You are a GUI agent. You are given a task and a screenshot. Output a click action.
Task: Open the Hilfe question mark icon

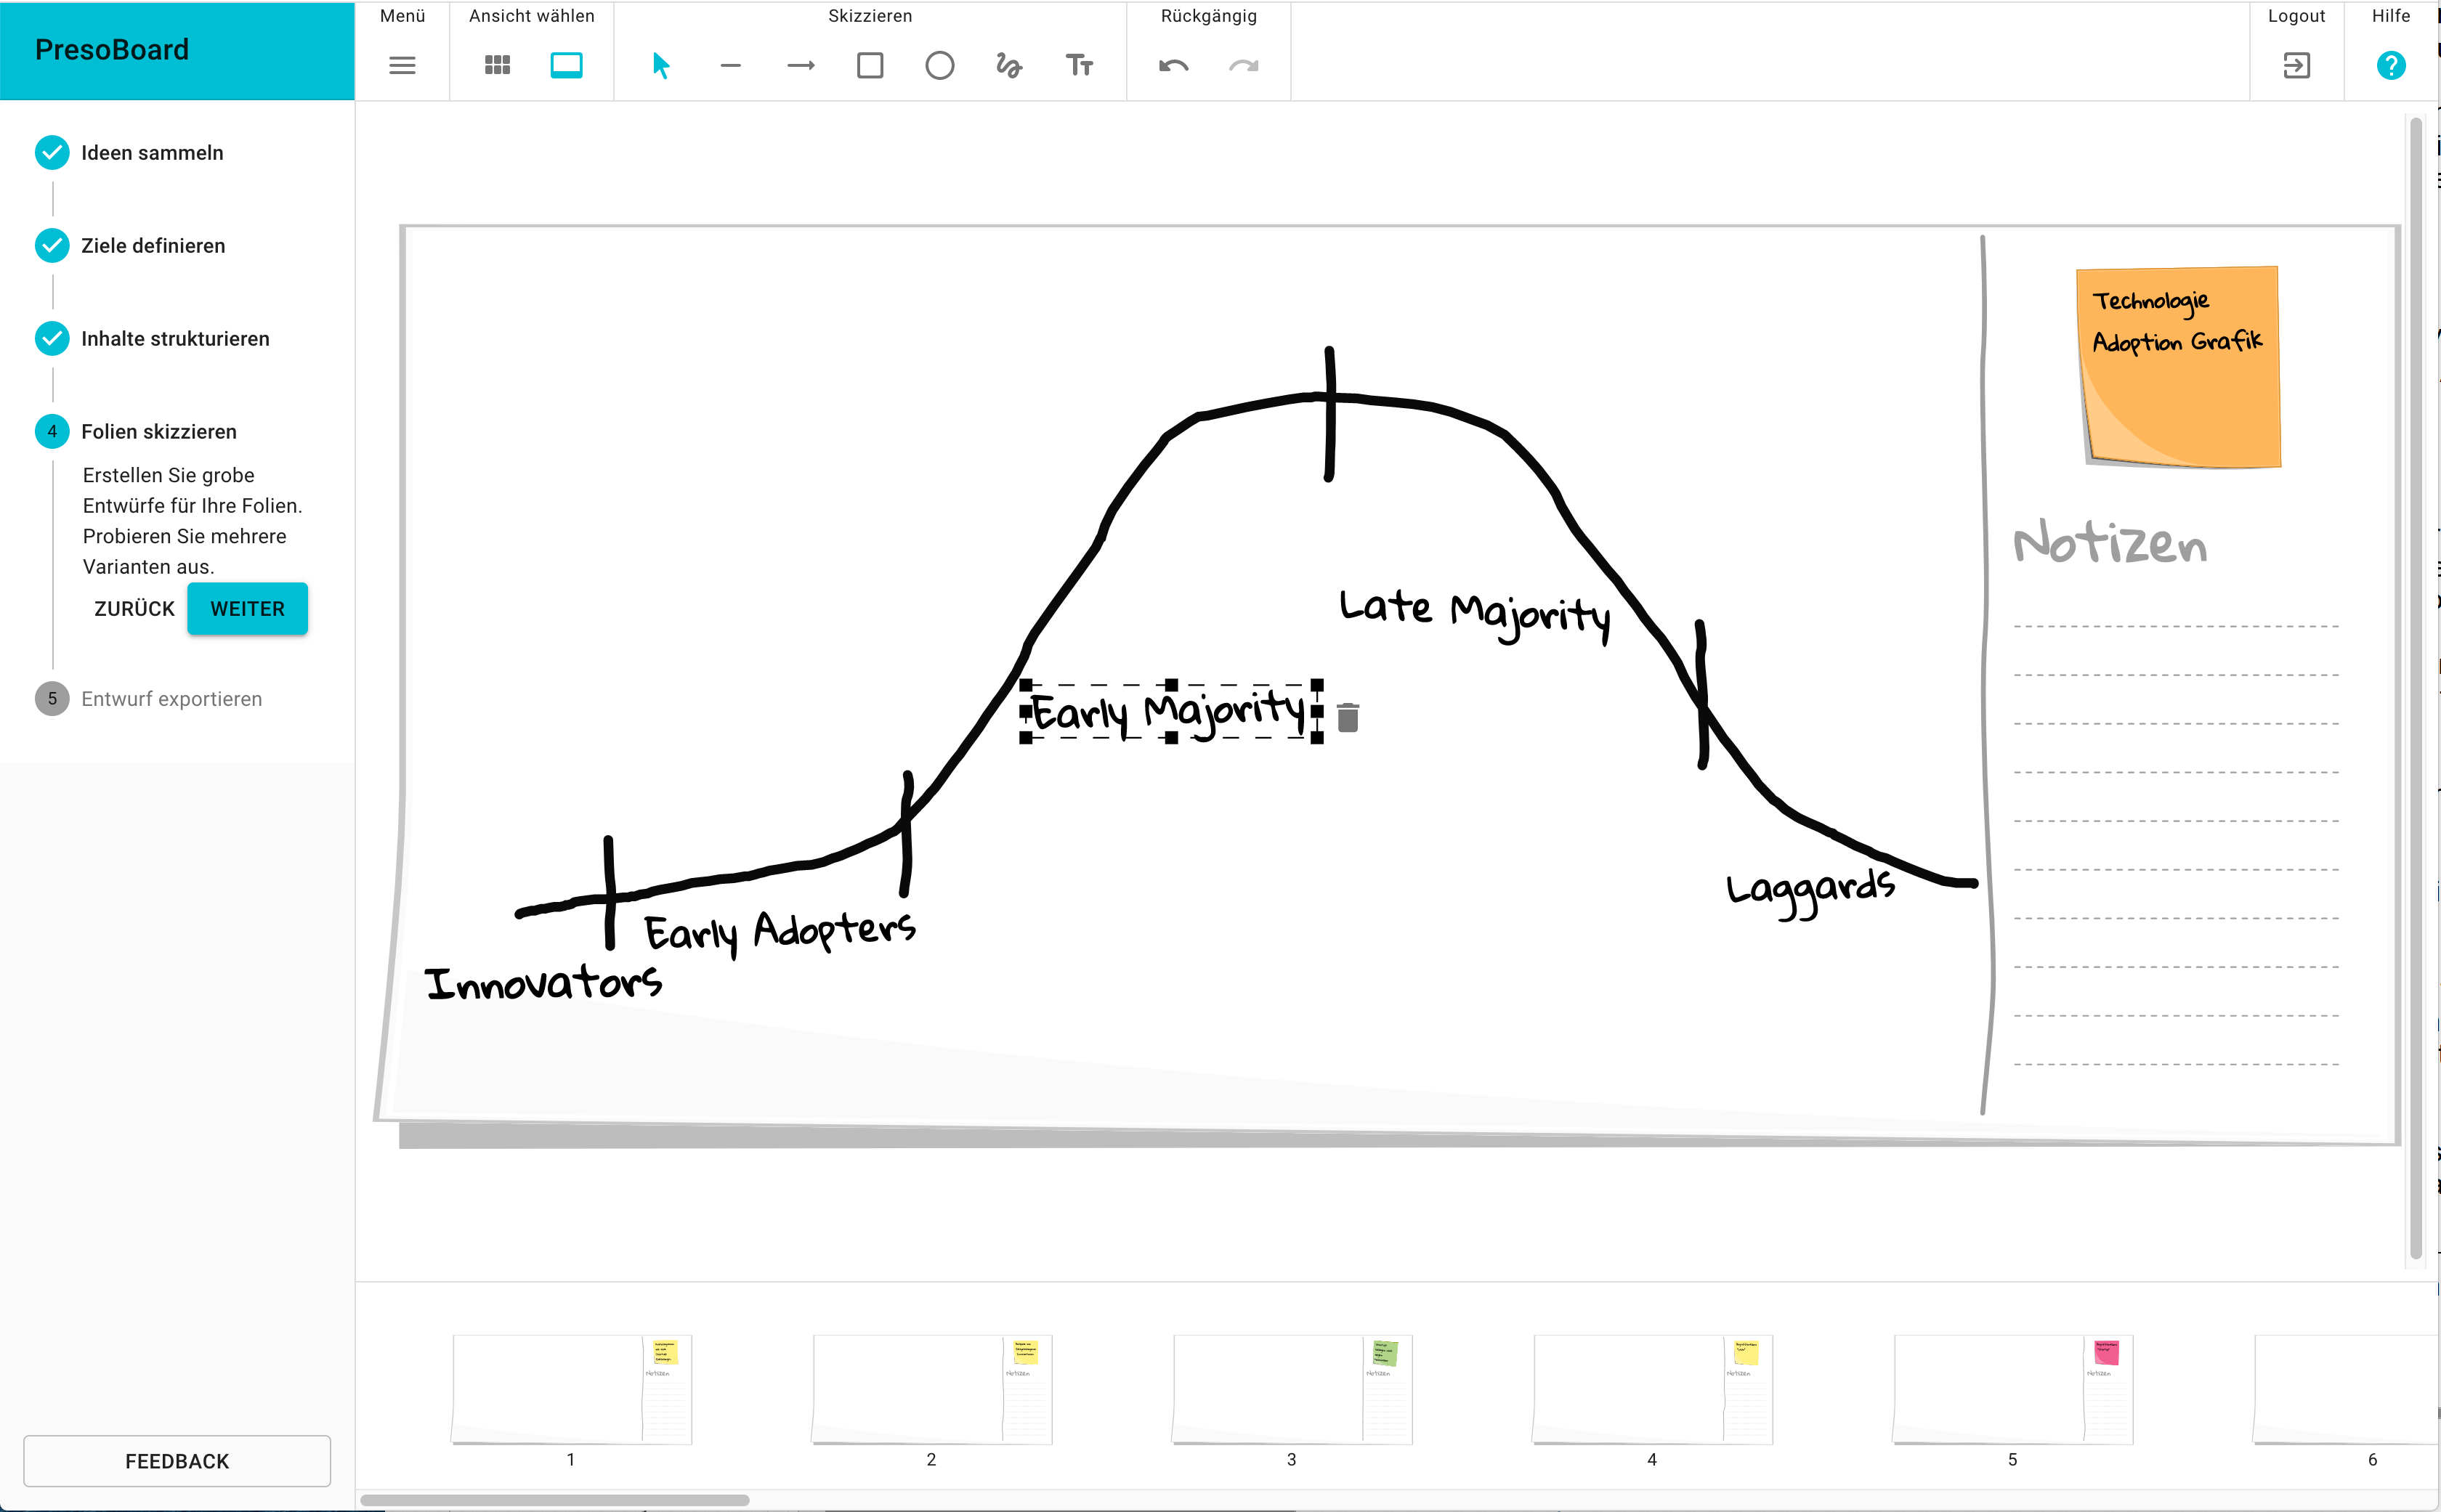2390,66
